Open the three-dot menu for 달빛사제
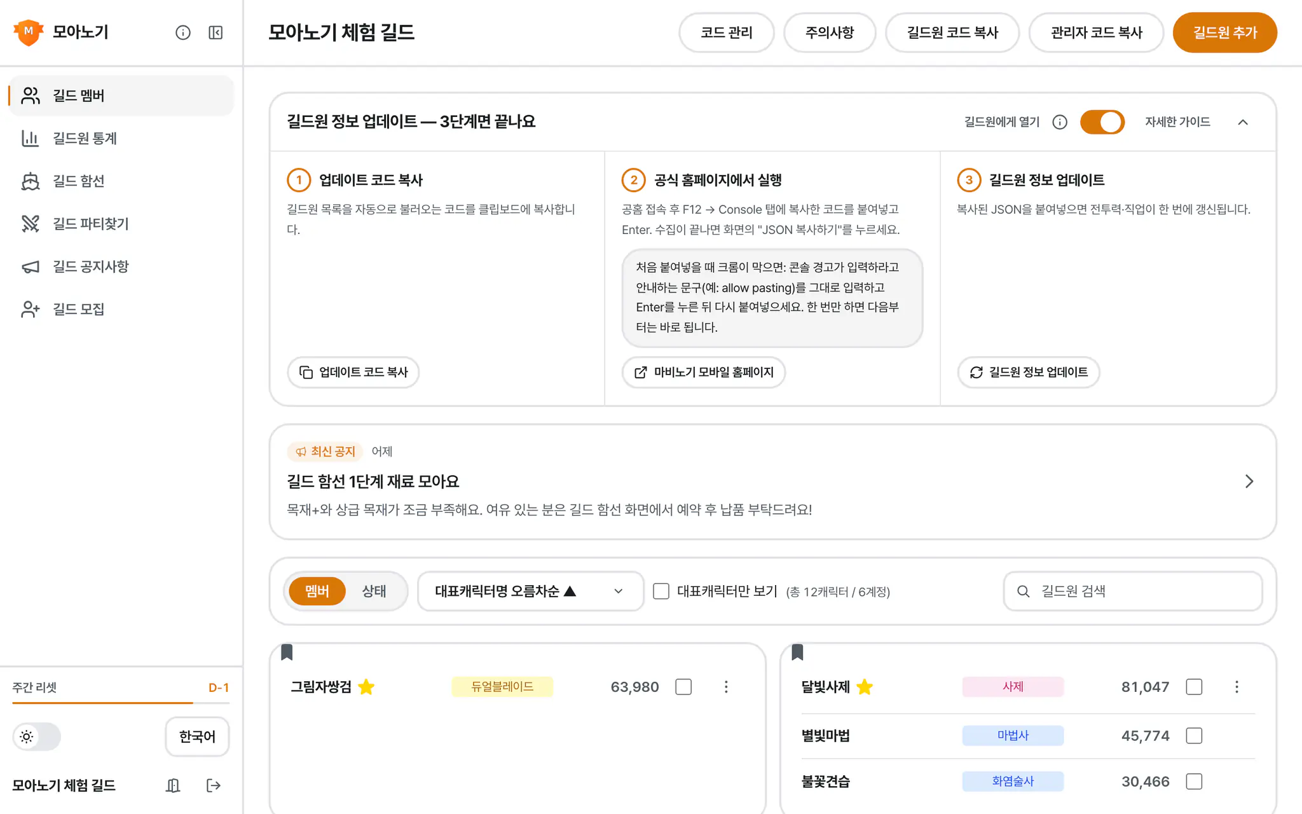1302x814 pixels. (x=1237, y=687)
